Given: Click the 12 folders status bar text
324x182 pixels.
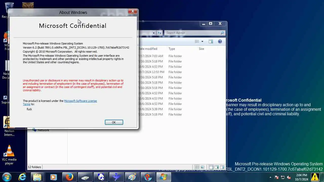Looking at the screenshot, I should click(34, 167).
